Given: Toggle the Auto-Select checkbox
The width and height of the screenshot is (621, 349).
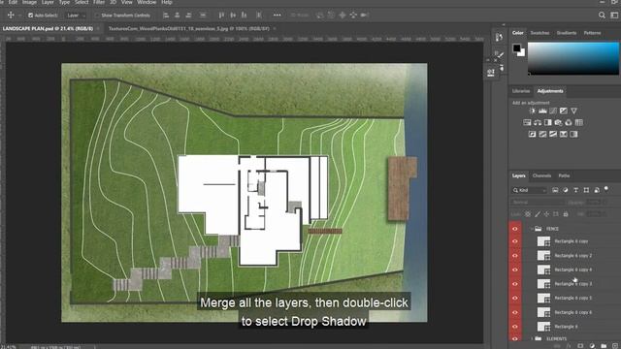Looking at the screenshot, I should [x=30, y=16].
